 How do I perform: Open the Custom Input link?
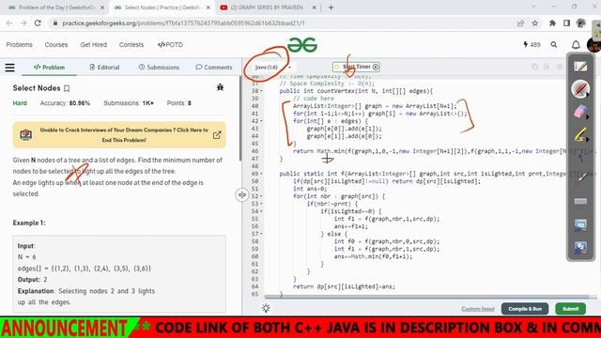coord(478,309)
